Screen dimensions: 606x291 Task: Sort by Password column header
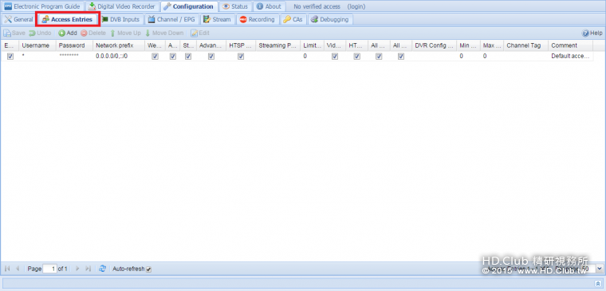(x=74, y=45)
